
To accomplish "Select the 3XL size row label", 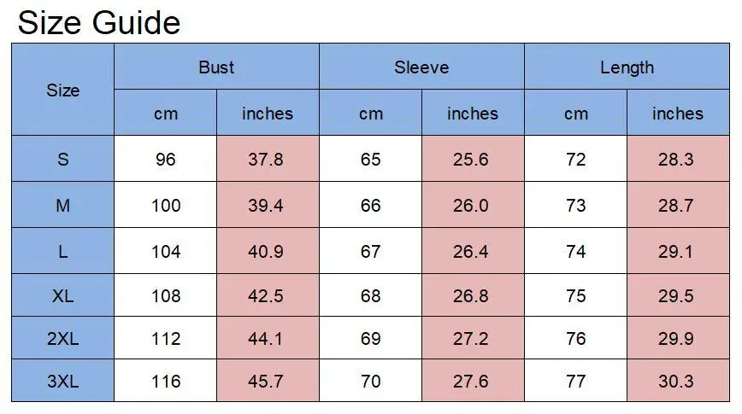I will tap(62, 382).
